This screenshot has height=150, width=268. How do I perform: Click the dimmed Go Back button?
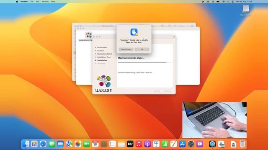click(157, 91)
